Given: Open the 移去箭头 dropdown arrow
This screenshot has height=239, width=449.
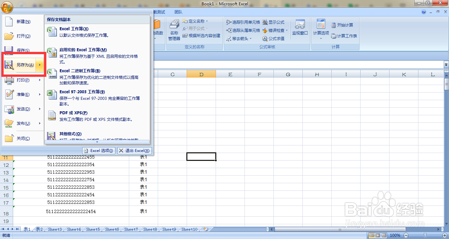Looking at the screenshot, I should 251,39.
